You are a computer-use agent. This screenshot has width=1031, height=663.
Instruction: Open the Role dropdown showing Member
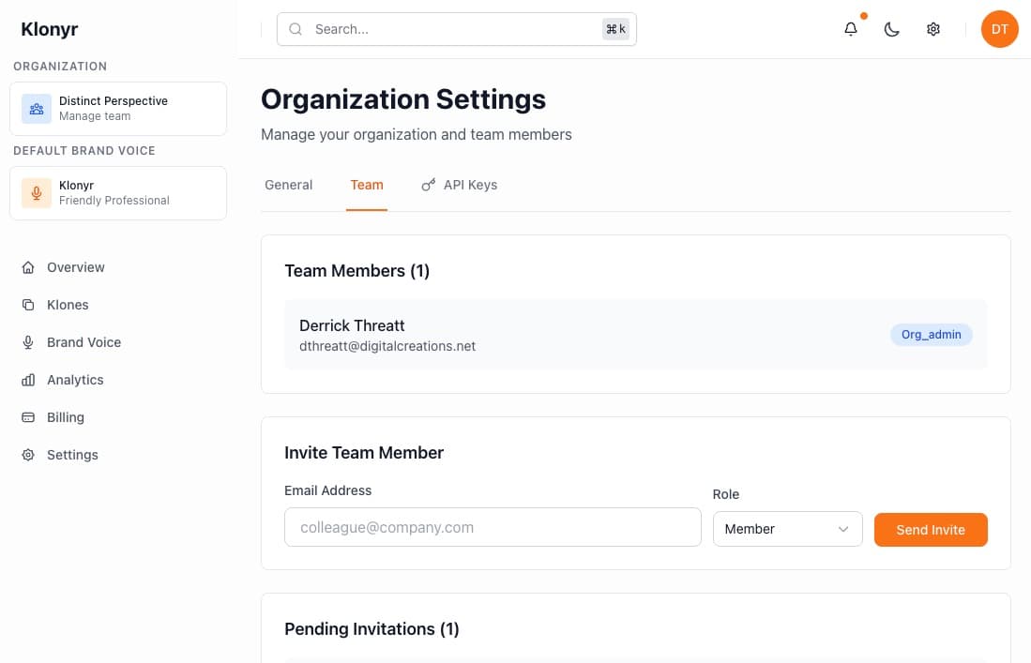point(786,529)
